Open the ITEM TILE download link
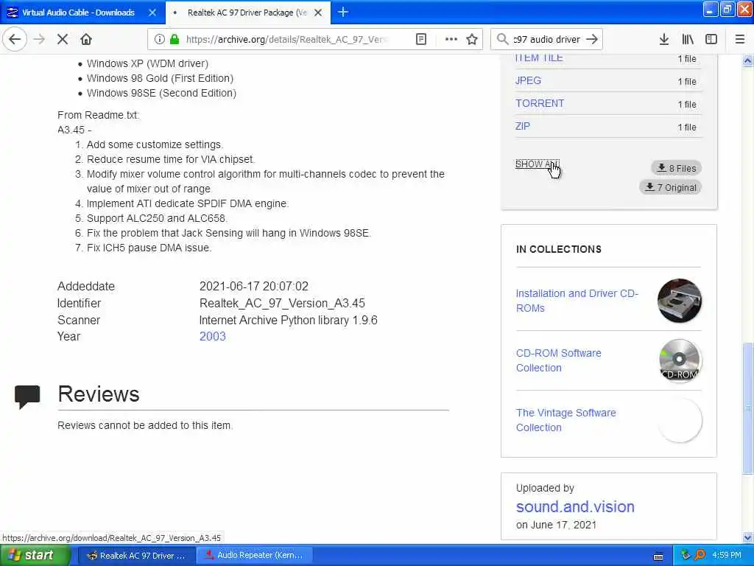 click(x=538, y=57)
